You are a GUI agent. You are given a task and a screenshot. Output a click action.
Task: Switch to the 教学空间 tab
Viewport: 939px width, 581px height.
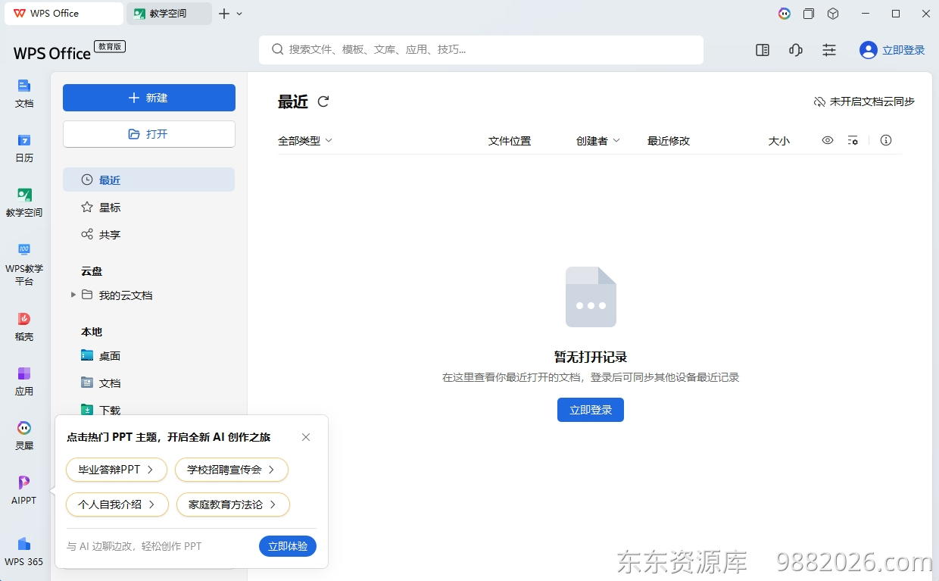[167, 13]
